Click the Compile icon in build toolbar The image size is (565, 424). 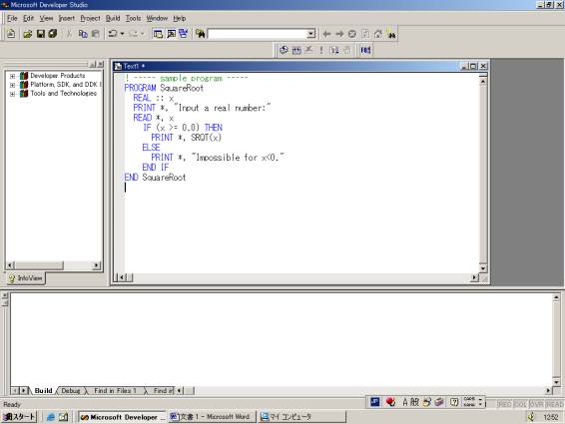(283, 50)
